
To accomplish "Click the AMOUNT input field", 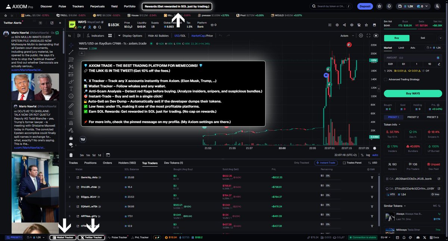I will click(x=413, y=58).
